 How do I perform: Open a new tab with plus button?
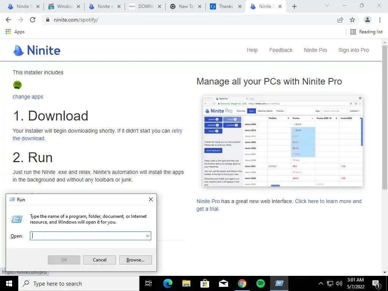pyautogui.click(x=294, y=7)
